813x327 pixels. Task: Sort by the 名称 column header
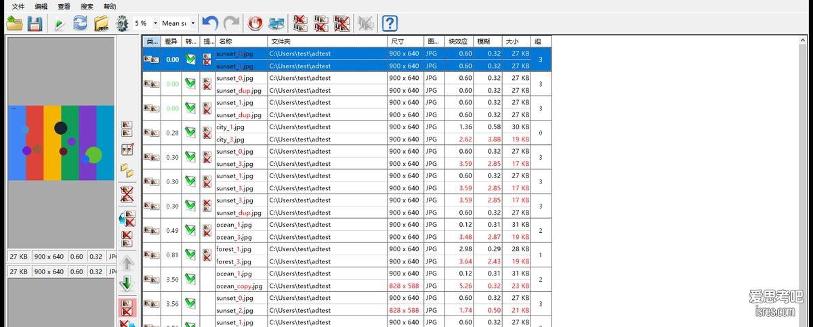(241, 41)
